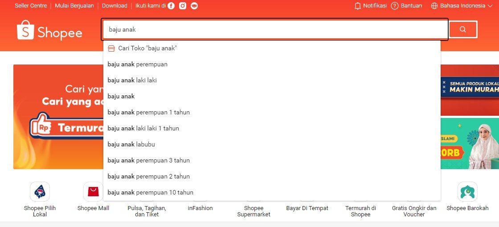The height and width of the screenshot is (227, 499).
Task: Click the Bantuan question mark icon
Action: point(395,6)
